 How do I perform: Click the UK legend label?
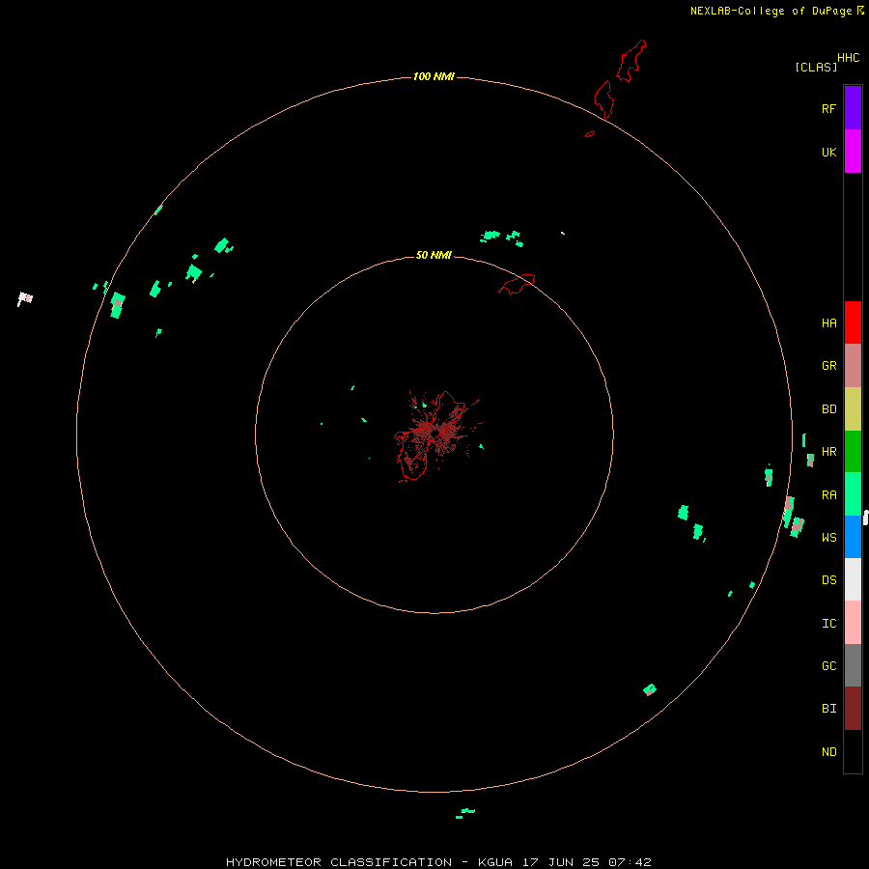pyautogui.click(x=828, y=152)
